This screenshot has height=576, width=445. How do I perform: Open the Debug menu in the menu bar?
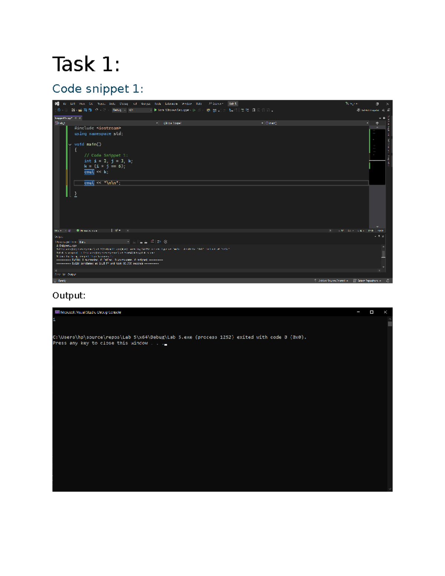pyautogui.click(x=123, y=104)
